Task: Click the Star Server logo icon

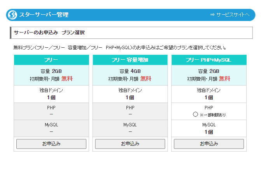Action: click(x=12, y=15)
